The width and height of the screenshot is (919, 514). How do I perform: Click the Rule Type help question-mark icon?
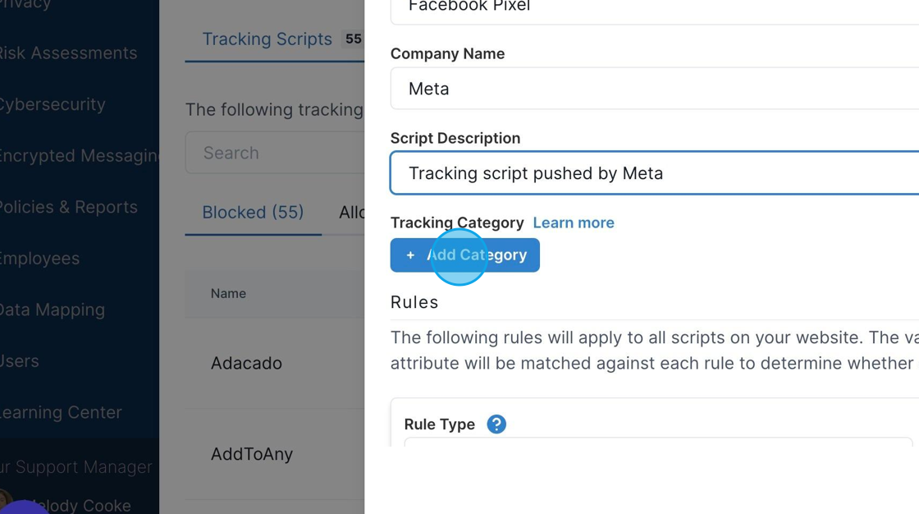coord(496,424)
